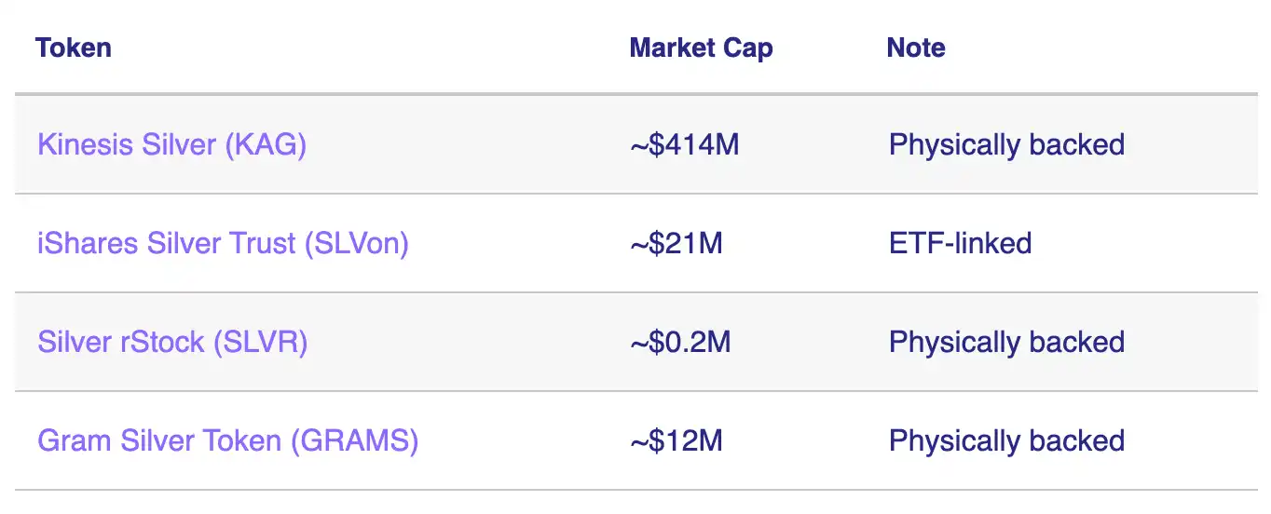1271x514 pixels.
Task: Select the ETF-linked note text
Action: pos(960,244)
